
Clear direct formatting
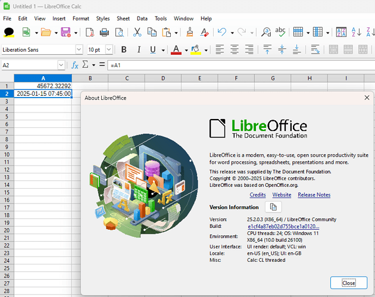click(x=204, y=32)
